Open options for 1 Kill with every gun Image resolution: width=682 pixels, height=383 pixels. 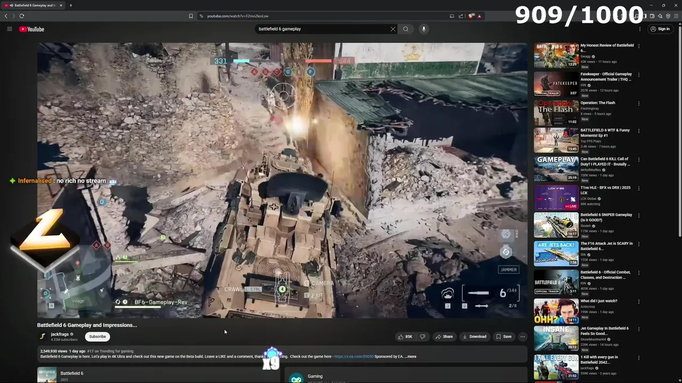coord(639,357)
